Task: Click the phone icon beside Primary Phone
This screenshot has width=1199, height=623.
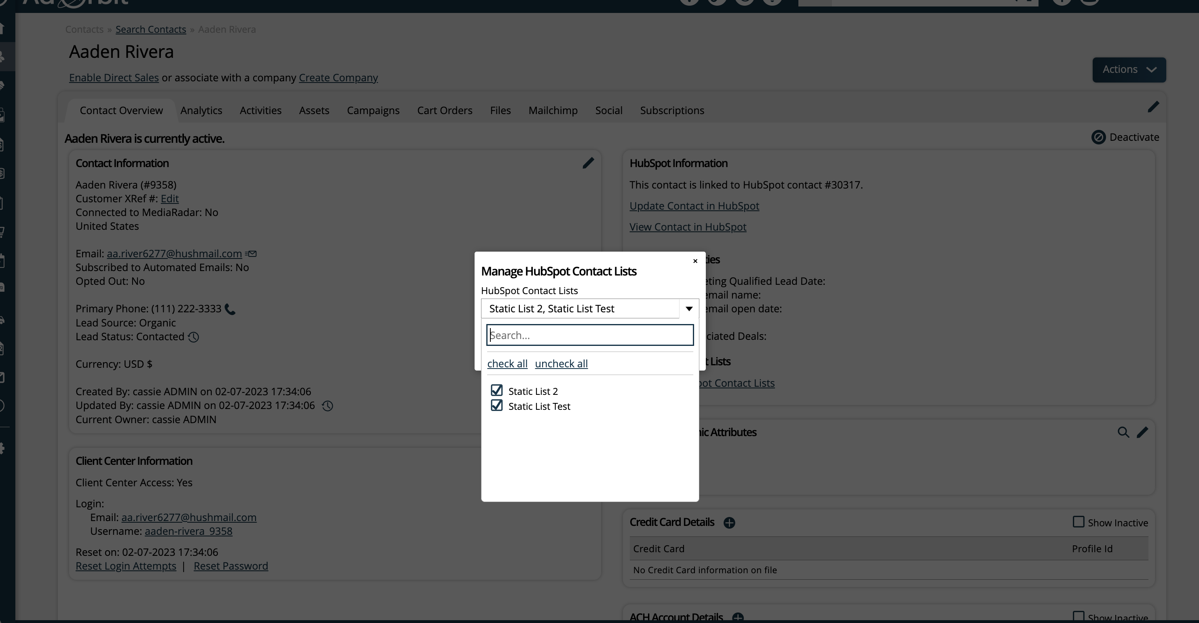Action: coord(230,309)
